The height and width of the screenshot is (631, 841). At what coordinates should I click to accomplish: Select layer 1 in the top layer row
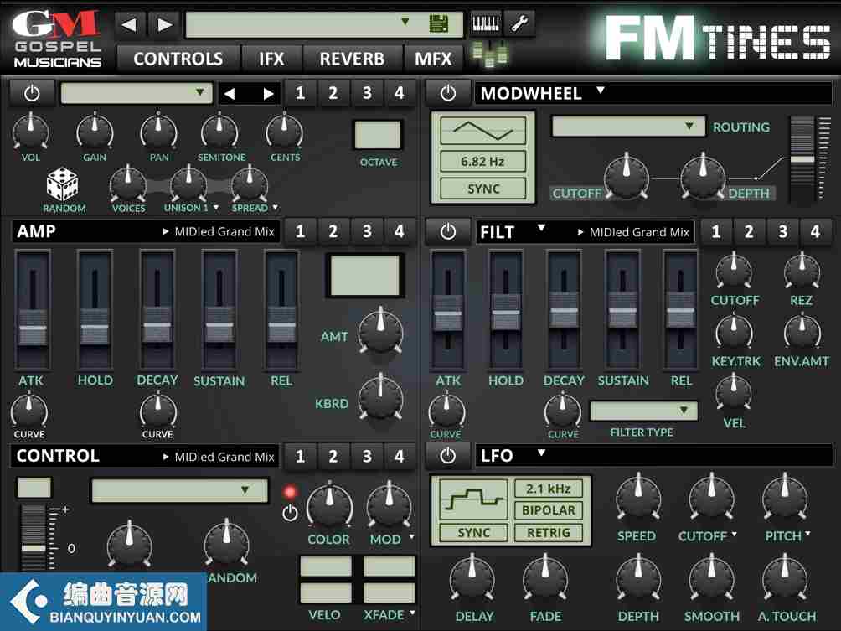point(300,93)
